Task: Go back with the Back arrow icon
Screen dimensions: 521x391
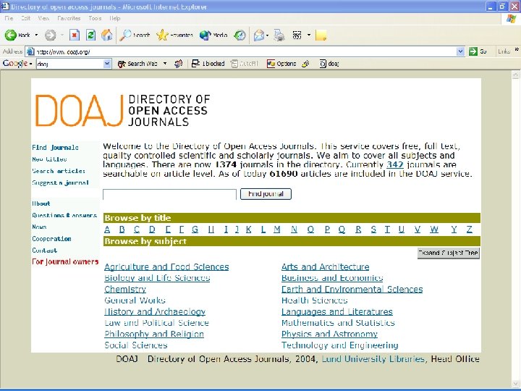Action: (11, 35)
